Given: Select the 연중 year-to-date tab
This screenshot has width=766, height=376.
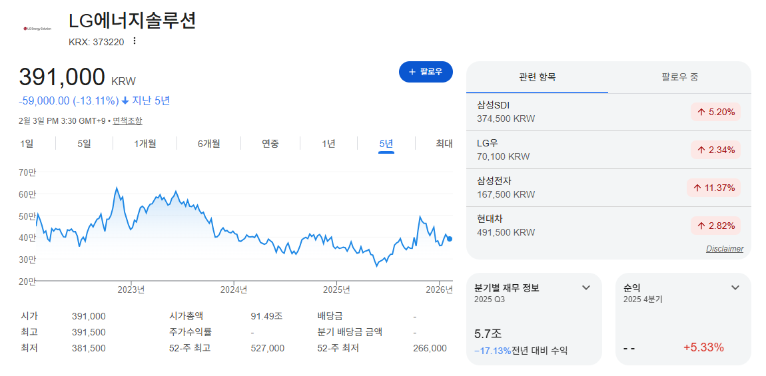Looking at the screenshot, I should [x=270, y=144].
